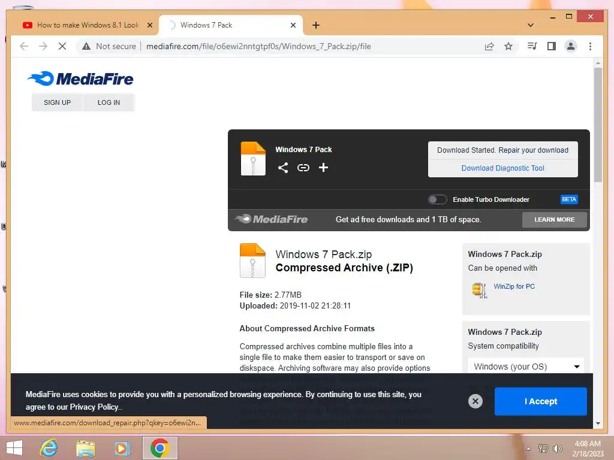Open the Download Diagnostic Tool link
This screenshot has height=460, width=614.
(502, 168)
